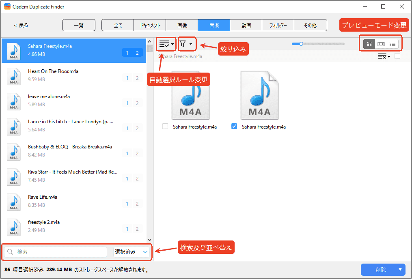Click the magnifier icon in search box
This screenshot has width=412, height=279.
coord(10,252)
